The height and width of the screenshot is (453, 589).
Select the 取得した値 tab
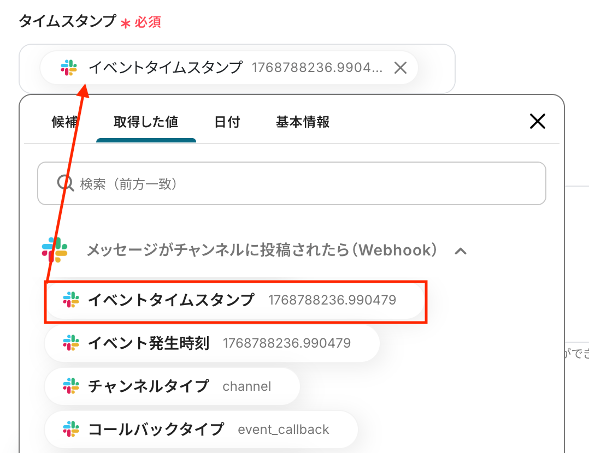(146, 122)
